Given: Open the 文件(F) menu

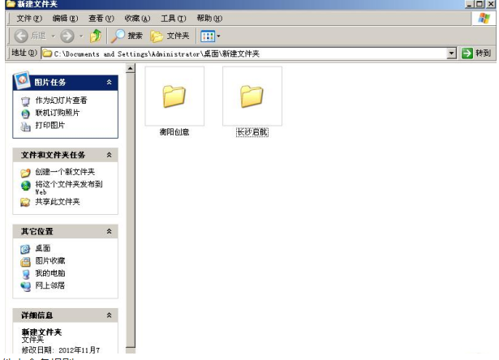Looking at the screenshot, I should pos(29,19).
